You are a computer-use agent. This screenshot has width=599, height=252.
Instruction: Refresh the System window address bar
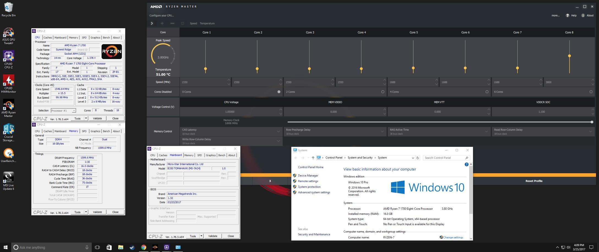coord(418,158)
